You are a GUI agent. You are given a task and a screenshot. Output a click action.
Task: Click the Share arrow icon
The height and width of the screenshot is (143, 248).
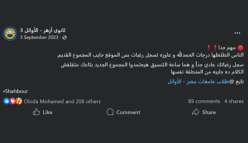point(195,112)
